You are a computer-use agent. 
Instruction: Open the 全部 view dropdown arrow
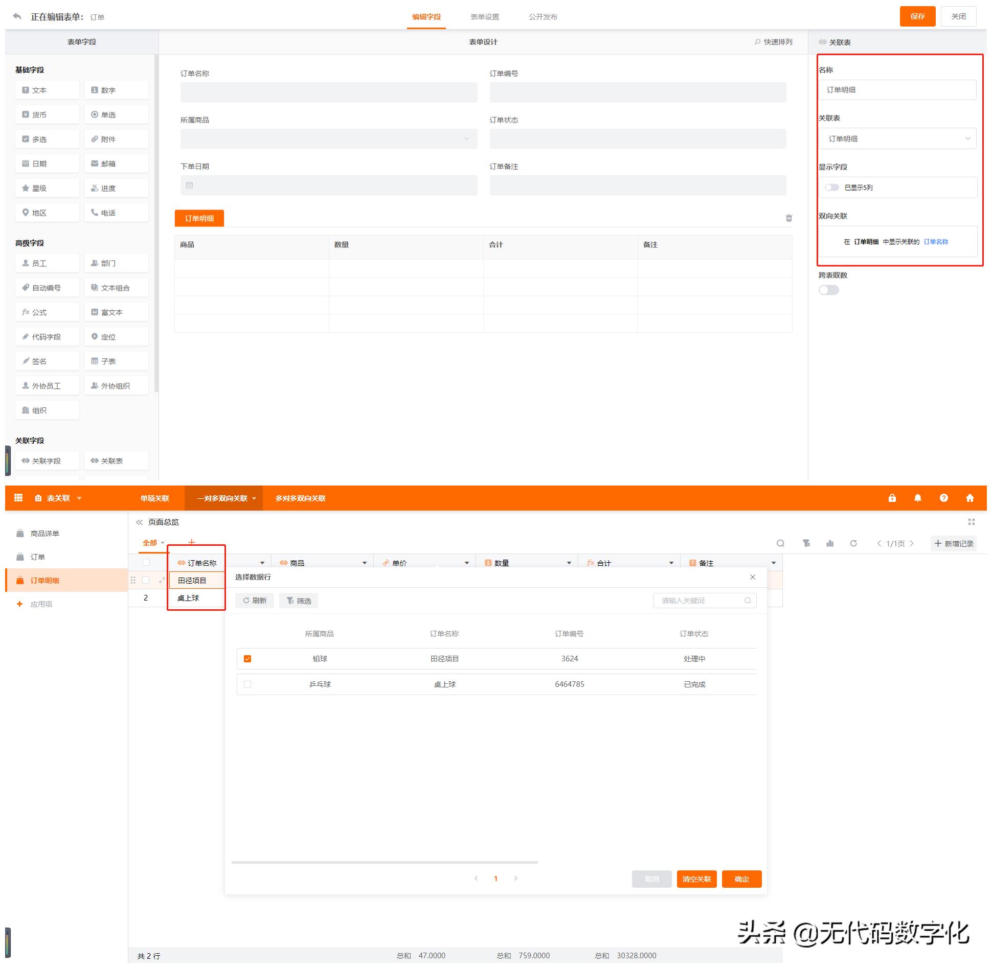click(163, 543)
